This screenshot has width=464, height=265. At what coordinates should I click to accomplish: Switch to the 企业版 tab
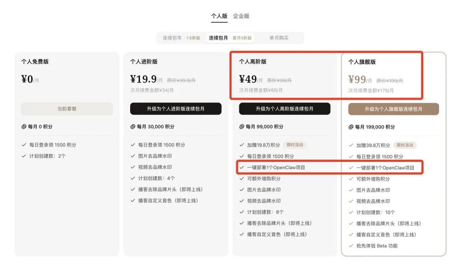click(241, 16)
